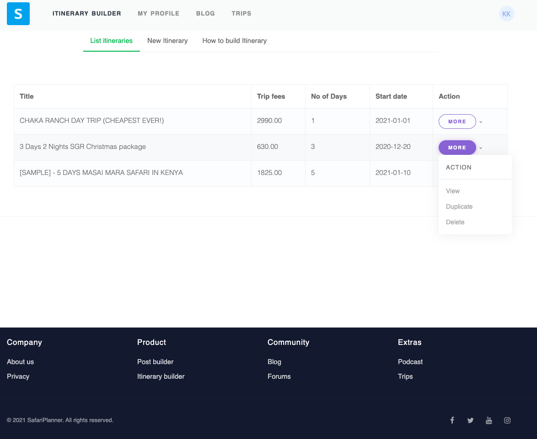Choose Delete in action menu
Viewport: 537px width, 439px height.
click(455, 222)
